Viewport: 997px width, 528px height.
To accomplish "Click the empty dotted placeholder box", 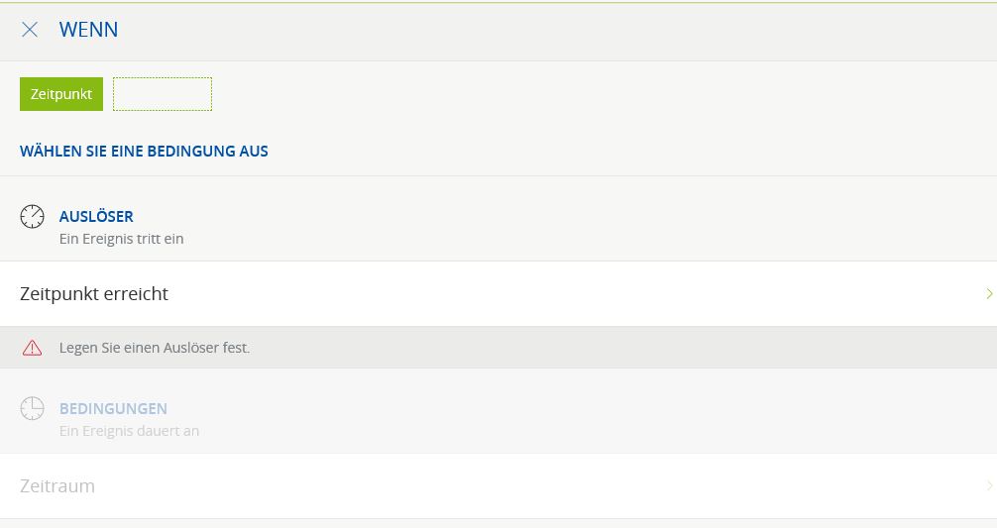I will [x=163, y=94].
